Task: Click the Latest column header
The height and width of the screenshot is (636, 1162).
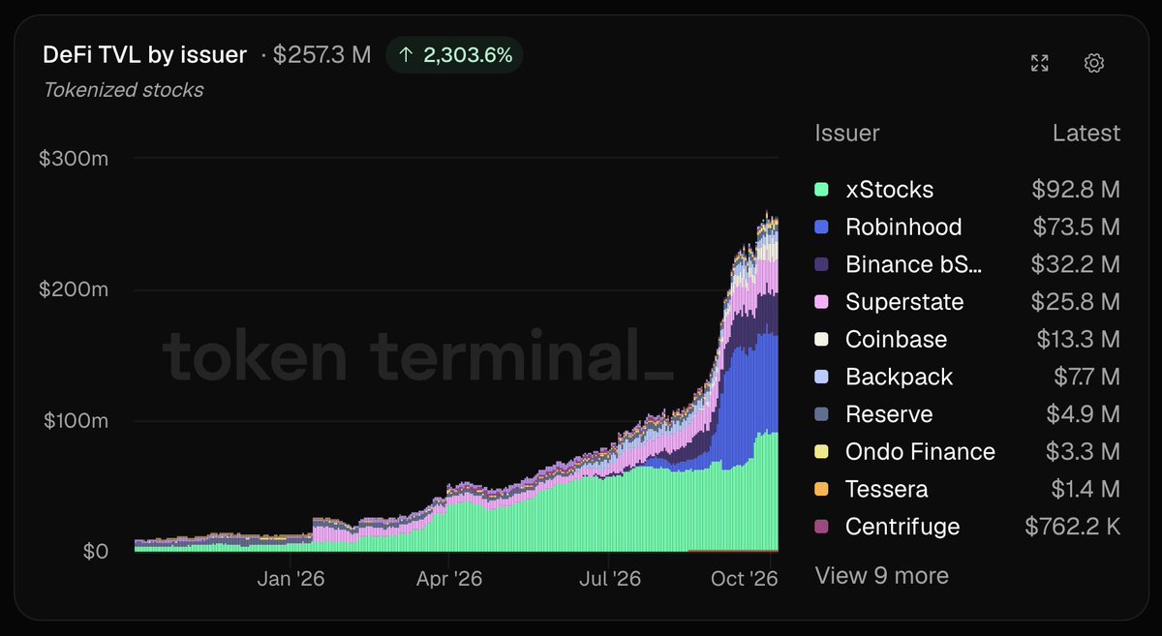Action: (x=1086, y=133)
